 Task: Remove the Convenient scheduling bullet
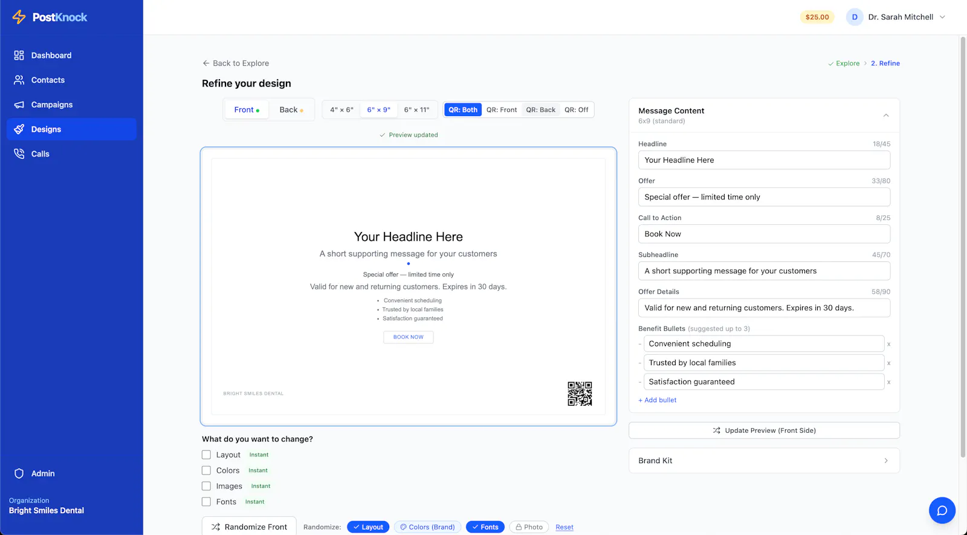point(889,344)
